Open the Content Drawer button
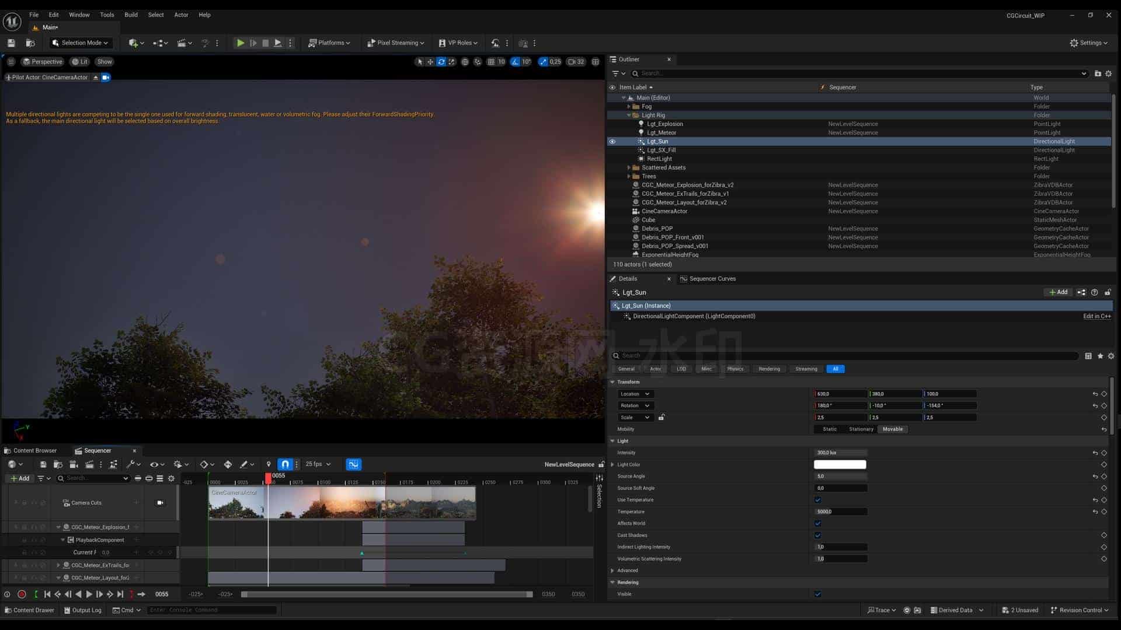The width and height of the screenshot is (1121, 630). click(x=29, y=611)
